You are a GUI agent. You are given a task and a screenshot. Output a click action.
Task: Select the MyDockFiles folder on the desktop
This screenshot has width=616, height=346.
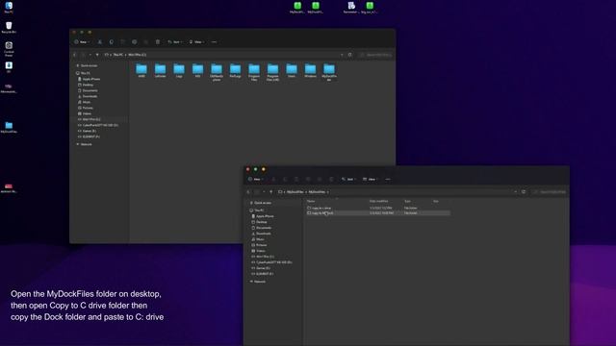tap(9, 127)
